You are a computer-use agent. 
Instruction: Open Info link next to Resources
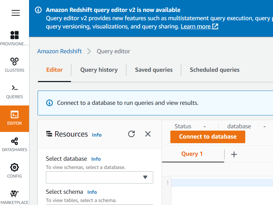pyautogui.click(x=97, y=135)
